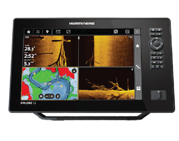Viewport: 179px width, 141px height.
Task: Tap the waypoint pin icon in the toolbar
Action: point(47,32)
